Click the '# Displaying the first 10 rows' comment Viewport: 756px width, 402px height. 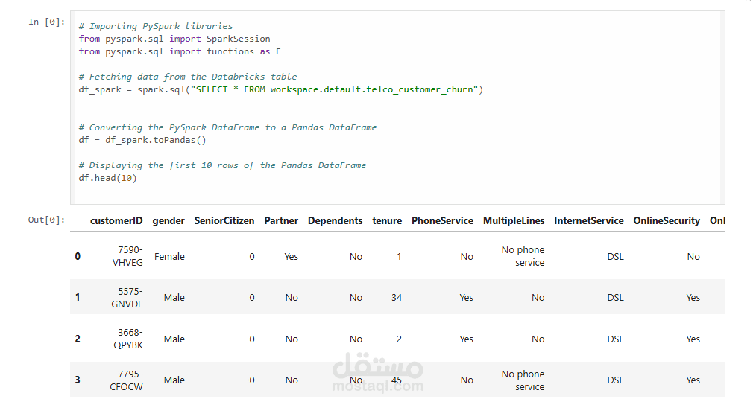(222, 165)
